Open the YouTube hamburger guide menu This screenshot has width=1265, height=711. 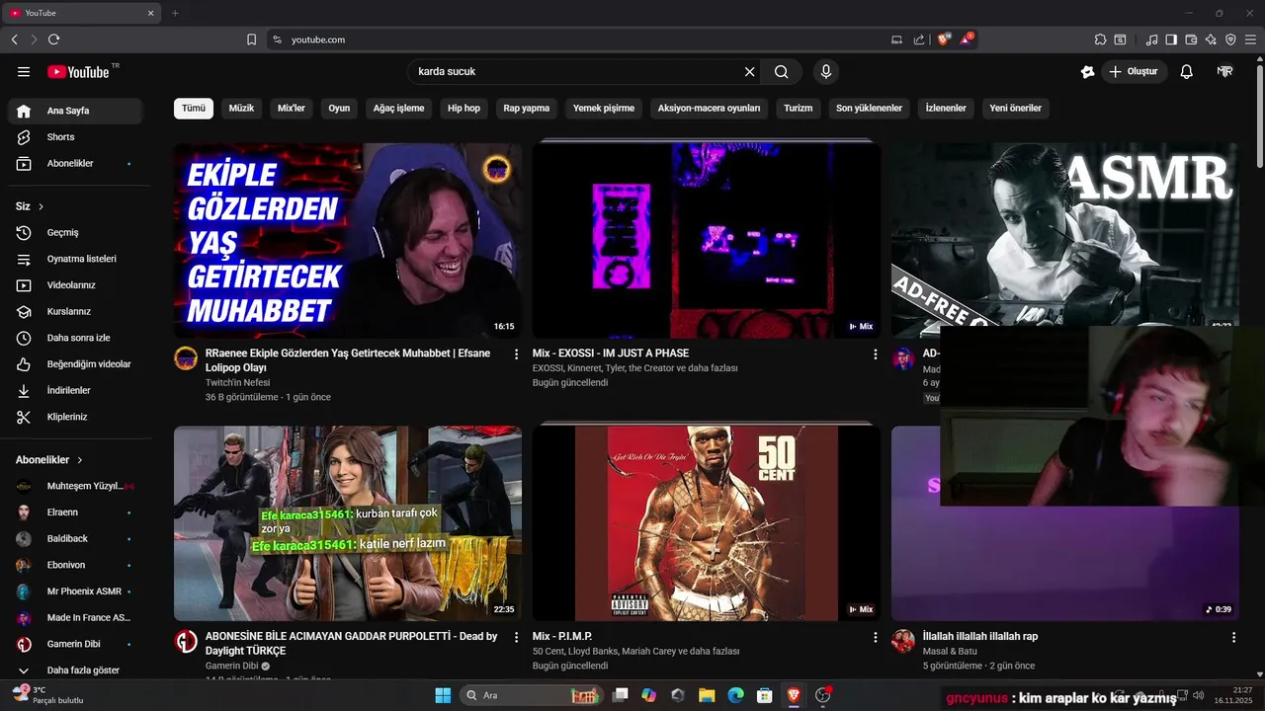point(24,72)
